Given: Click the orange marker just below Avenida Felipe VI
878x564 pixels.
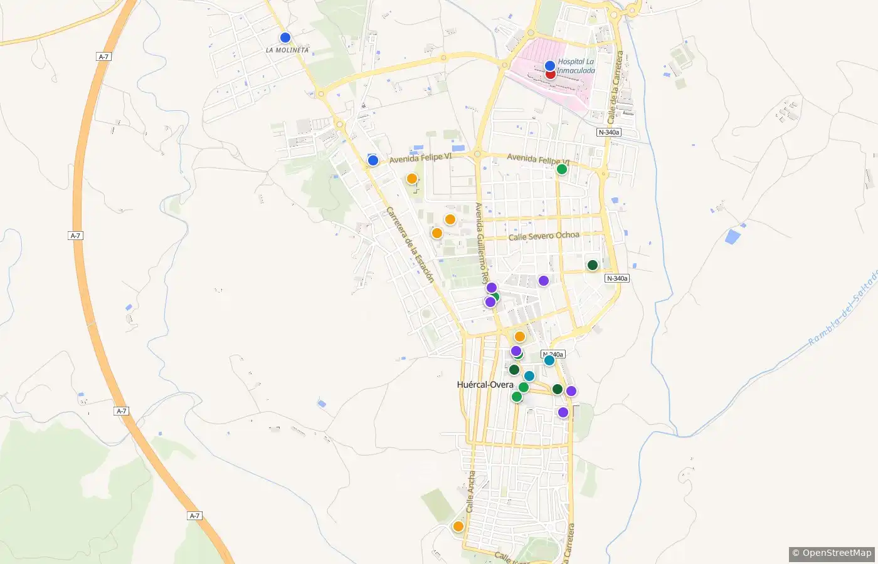Looking at the screenshot, I should tap(412, 179).
